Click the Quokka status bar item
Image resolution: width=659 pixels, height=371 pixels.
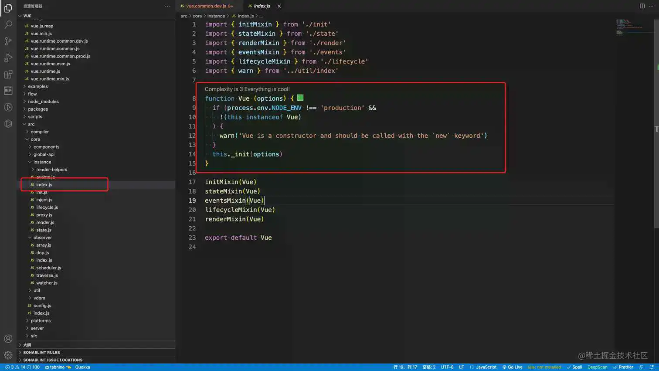click(82, 367)
